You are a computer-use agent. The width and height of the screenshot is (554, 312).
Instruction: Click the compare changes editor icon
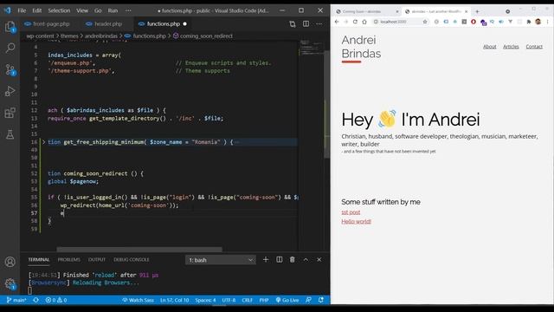point(293,24)
